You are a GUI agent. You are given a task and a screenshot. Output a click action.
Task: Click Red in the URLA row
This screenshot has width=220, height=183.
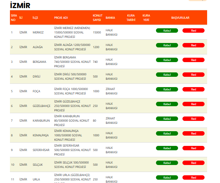click(194, 177)
